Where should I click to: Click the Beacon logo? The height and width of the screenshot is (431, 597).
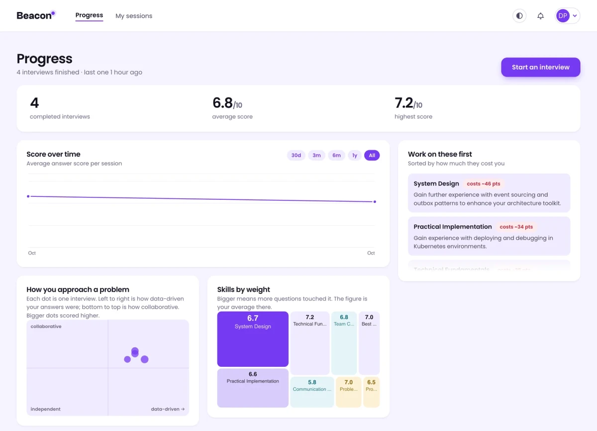click(36, 15)
